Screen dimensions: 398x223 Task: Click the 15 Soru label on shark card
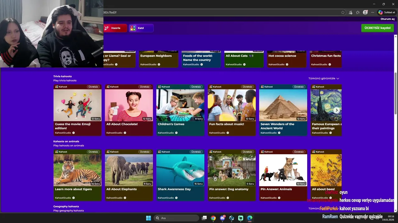click(x=198, y=184)
